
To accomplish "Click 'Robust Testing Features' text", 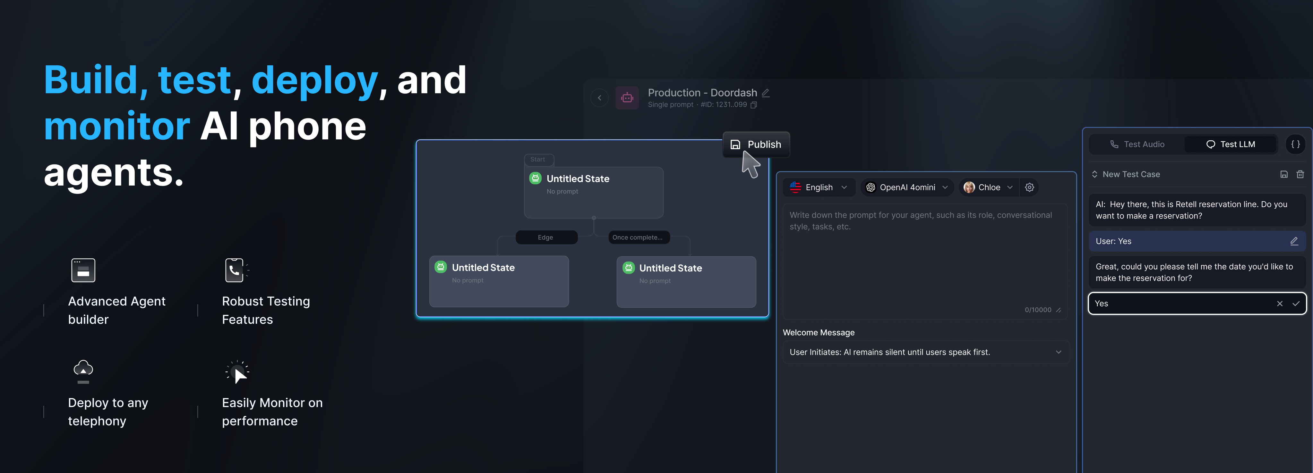I will point(266,310).
